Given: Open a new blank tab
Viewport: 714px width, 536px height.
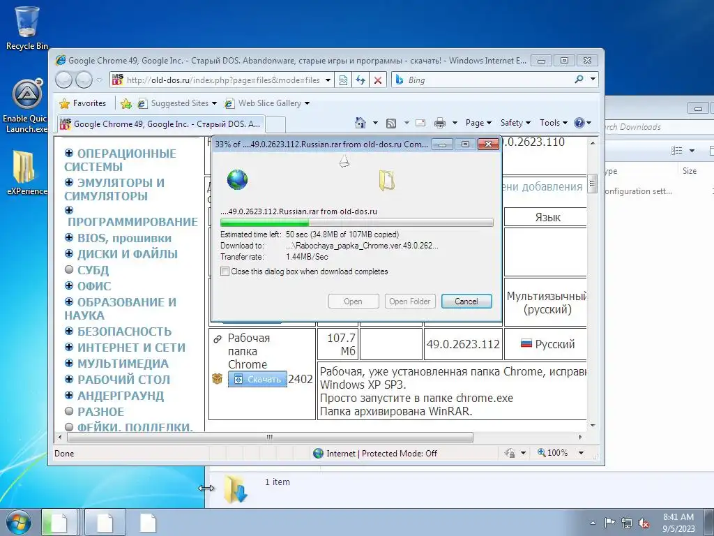Looking at the screenshot, I should (275, 124).
